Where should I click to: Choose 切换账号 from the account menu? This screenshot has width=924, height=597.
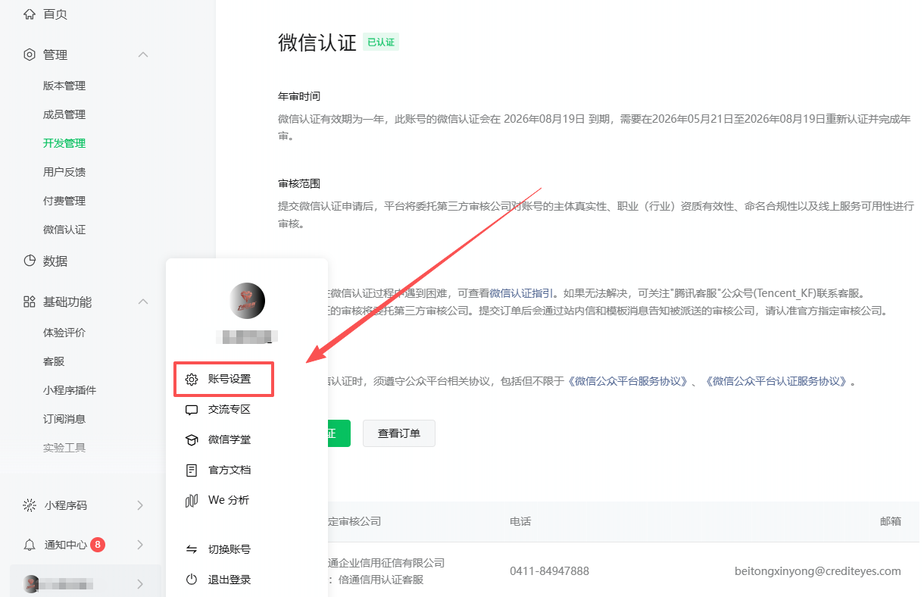[x=229, y=549]
